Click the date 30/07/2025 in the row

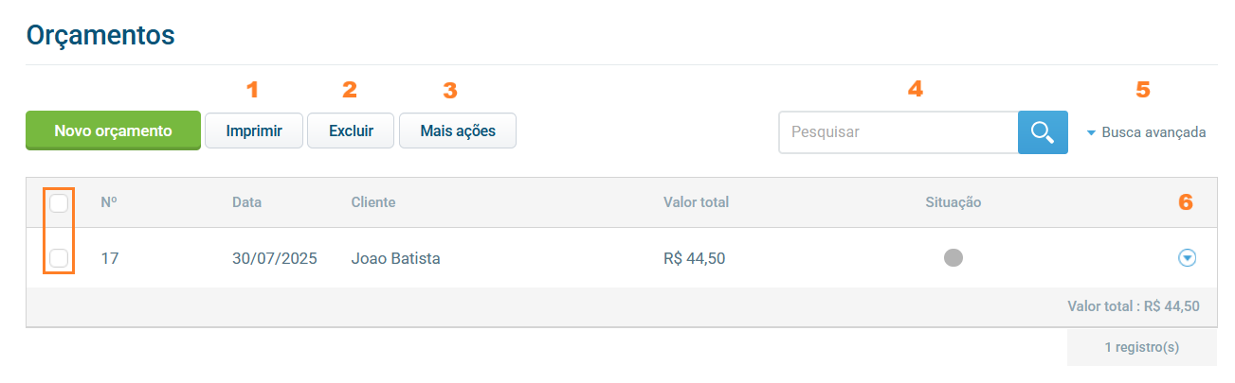[274, 257]
